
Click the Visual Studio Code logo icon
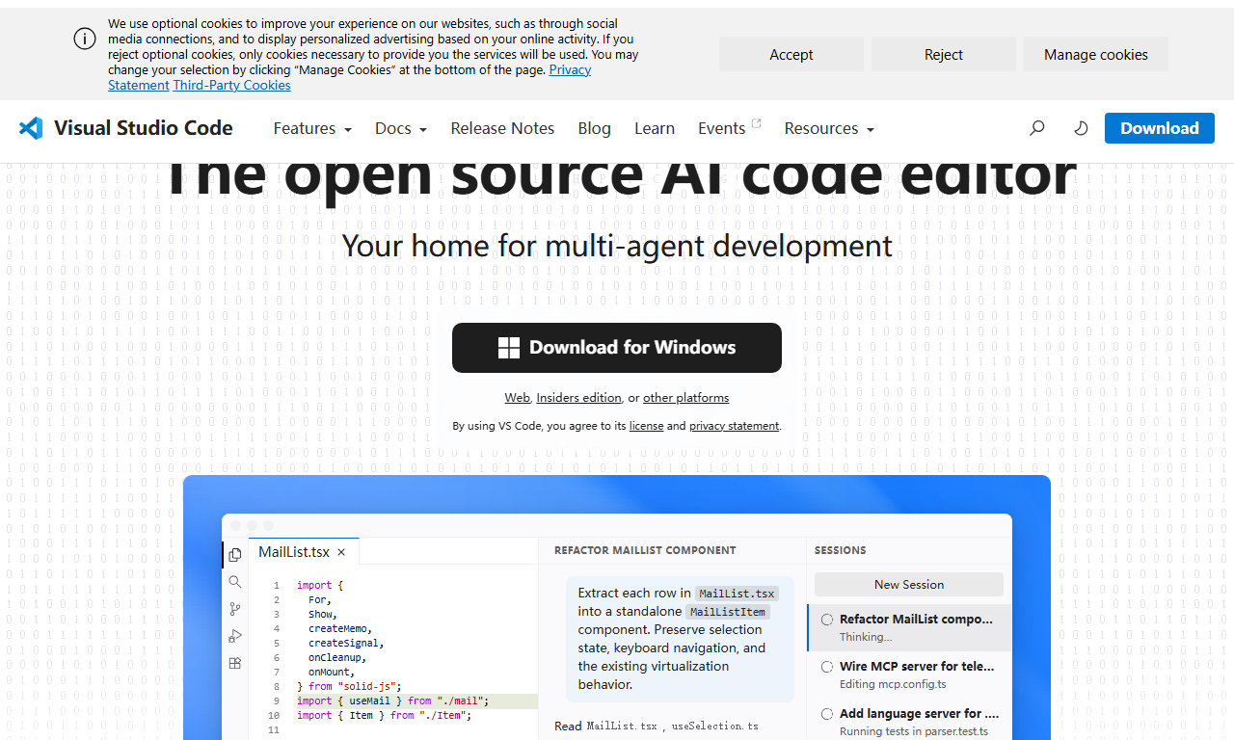pyautogui.click(x=31, y=128)
